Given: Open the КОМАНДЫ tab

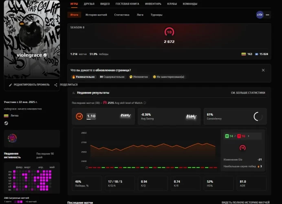Looking at the screenshot, I should click(x=190, y=4).
